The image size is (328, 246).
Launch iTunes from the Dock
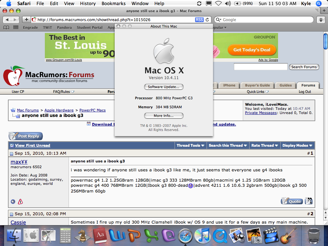point(202,236)
